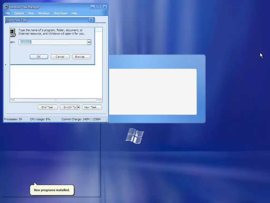The height and width of the screenshot is (203, 270).
Task: Expand the Open combo box dropdown arrow
Action: click(89, 42)
